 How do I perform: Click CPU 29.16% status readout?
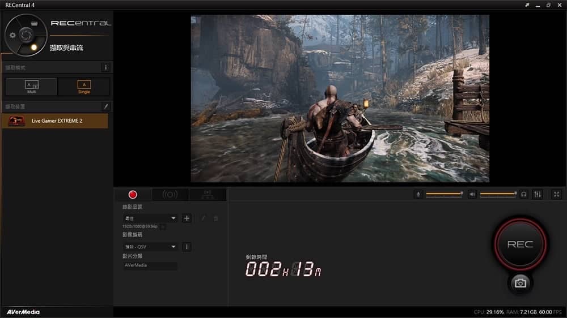pyautogui.click(x=489, y=312)
